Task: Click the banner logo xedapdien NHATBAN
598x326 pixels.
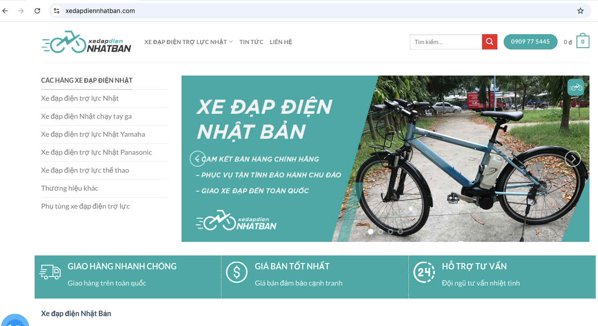Action: pos(236,220)
